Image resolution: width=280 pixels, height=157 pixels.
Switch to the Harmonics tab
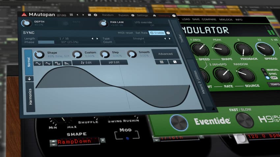pyautogui.click(x=30, y=97)
